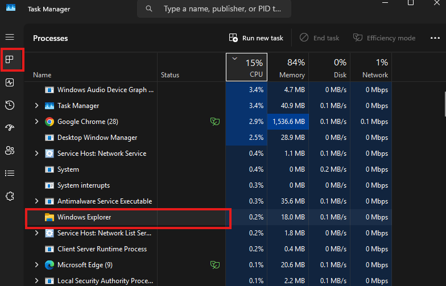Click the Efficiency mode button
Image resolution: width=446 pixels, height=286 pixels.
(384, 38)
